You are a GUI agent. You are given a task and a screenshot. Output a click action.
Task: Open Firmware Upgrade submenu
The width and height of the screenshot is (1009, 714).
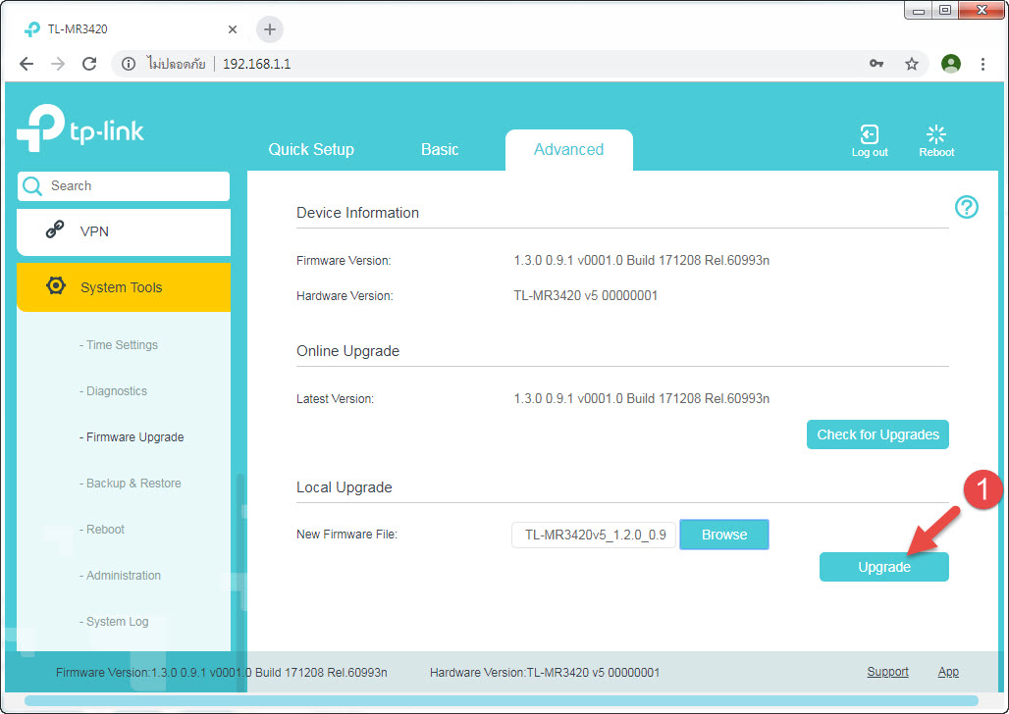[x=132, y=437]
